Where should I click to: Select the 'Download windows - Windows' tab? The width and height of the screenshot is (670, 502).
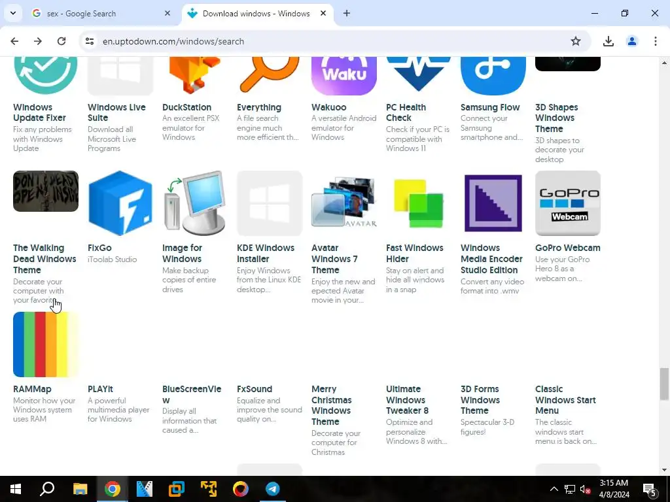256,14
